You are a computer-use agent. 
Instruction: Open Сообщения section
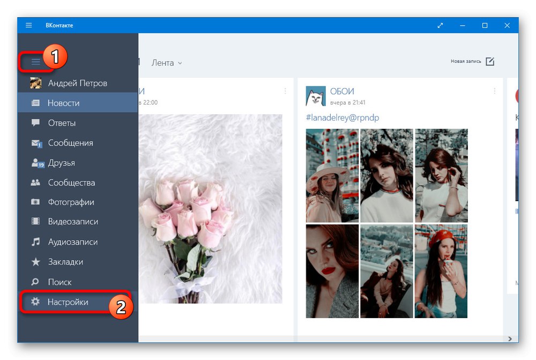[x=78, y=143]
